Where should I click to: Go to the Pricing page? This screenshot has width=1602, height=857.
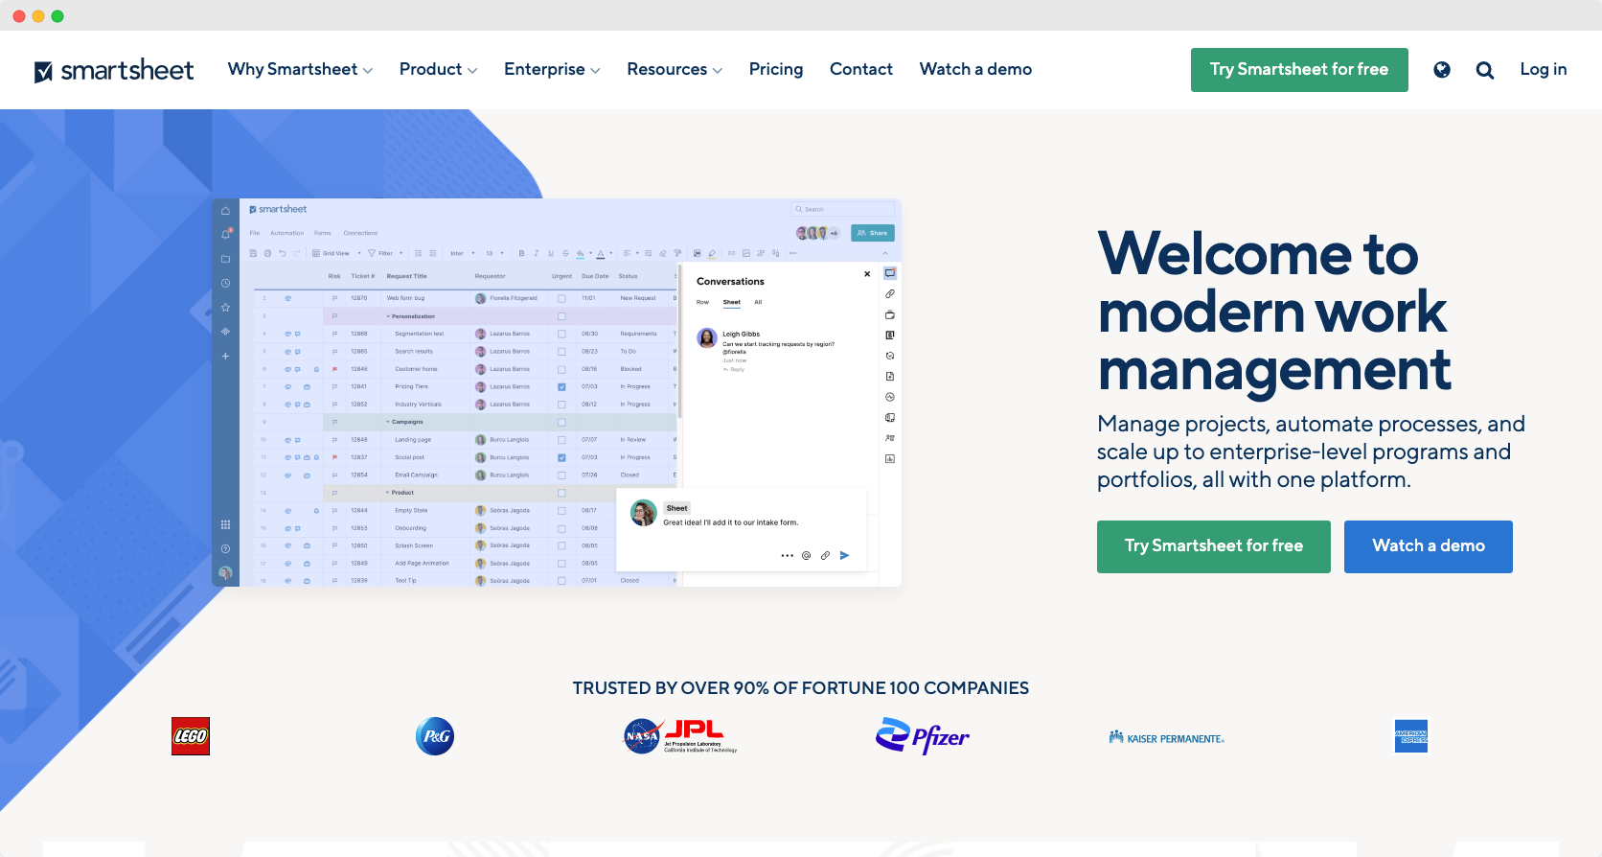coord(776,69)
